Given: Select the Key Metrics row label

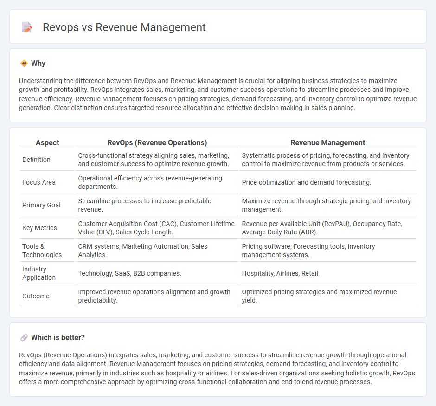Looking at the screenshot, I should (x=39, y=228).
